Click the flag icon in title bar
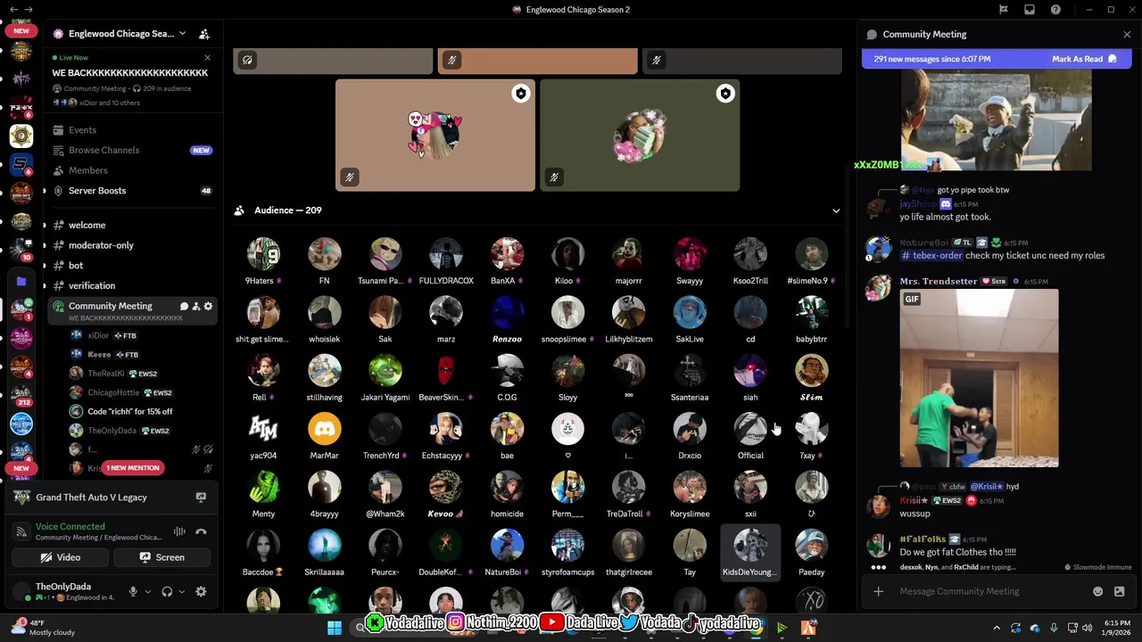Image resolution: width=1142 pixels, height=642 pixels. (x=1003, y=10)
